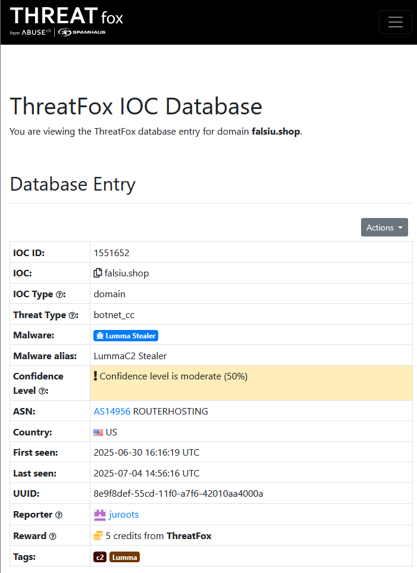Screen dimensions: 417x573
Task: Click the ThreatFox IOC Database heading
Action: pyautogui.click(x=136, y=107)
